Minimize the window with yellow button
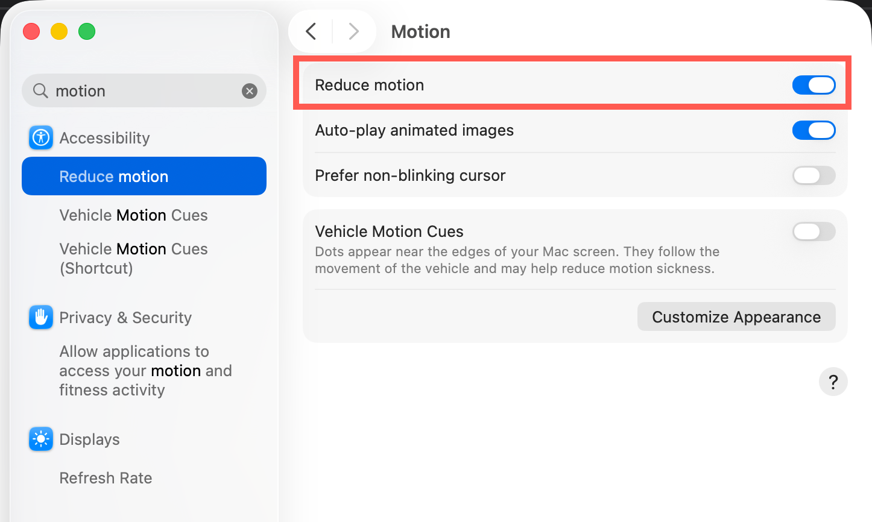This screenshot has height=522, width=872. [x=59, y=31]
